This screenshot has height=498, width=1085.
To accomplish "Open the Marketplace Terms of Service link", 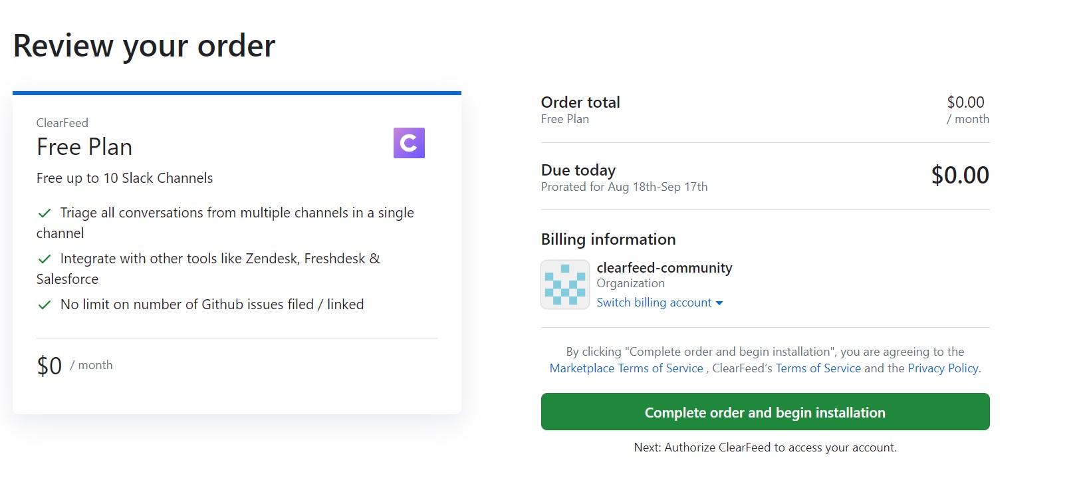I will click(626, 368).
